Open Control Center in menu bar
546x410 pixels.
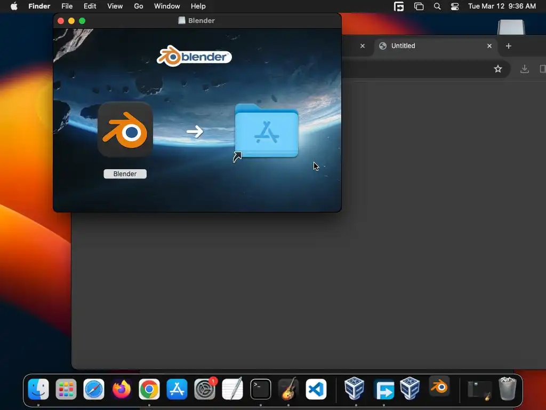tap(455, 6)
